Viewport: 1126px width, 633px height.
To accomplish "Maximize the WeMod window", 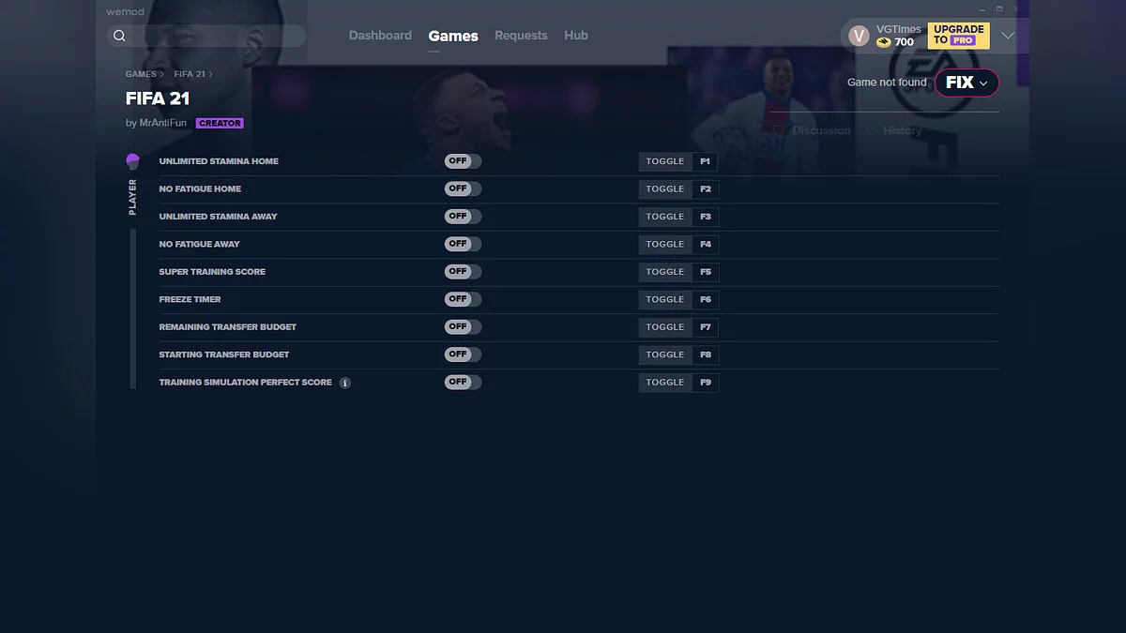I will click(x=999, y=8).
